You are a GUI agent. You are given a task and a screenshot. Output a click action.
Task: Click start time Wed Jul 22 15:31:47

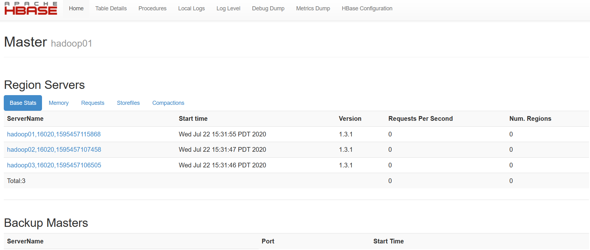pos(222,150)
